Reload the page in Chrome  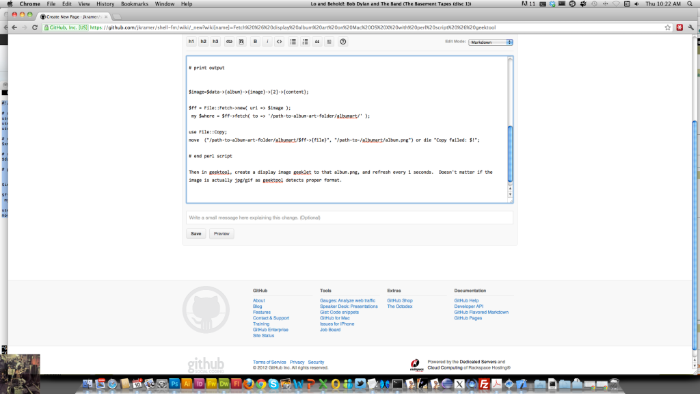click(x=35, y=27)
